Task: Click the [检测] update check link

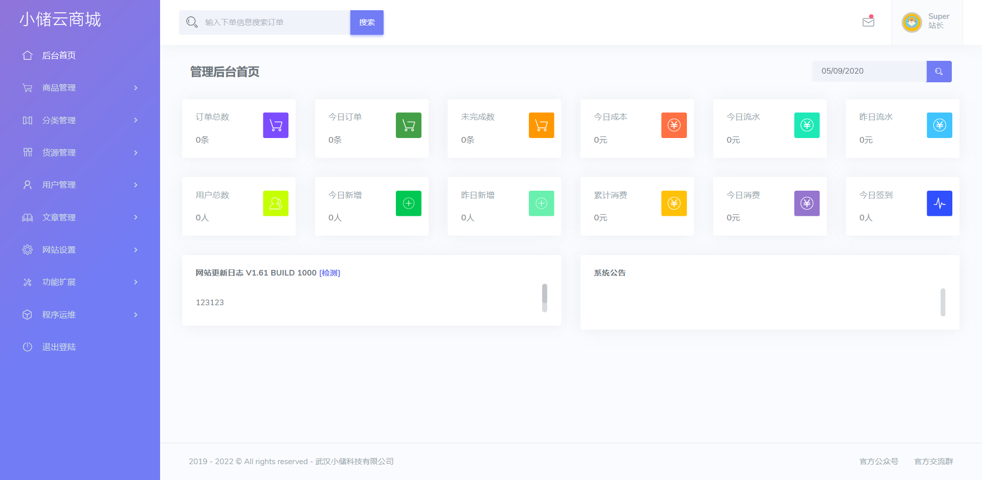Action: tap(329, 273)
